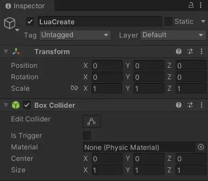Open the Layer dropdown showing Default
The image size is (208, 181).
tap(173, 35)
